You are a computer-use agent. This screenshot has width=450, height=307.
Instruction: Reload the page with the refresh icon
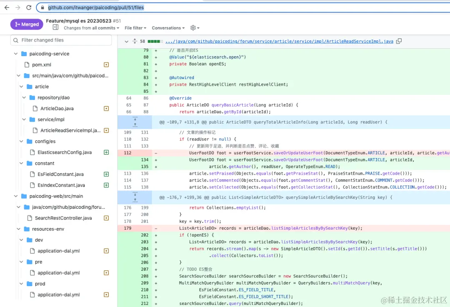coord(29,7)
